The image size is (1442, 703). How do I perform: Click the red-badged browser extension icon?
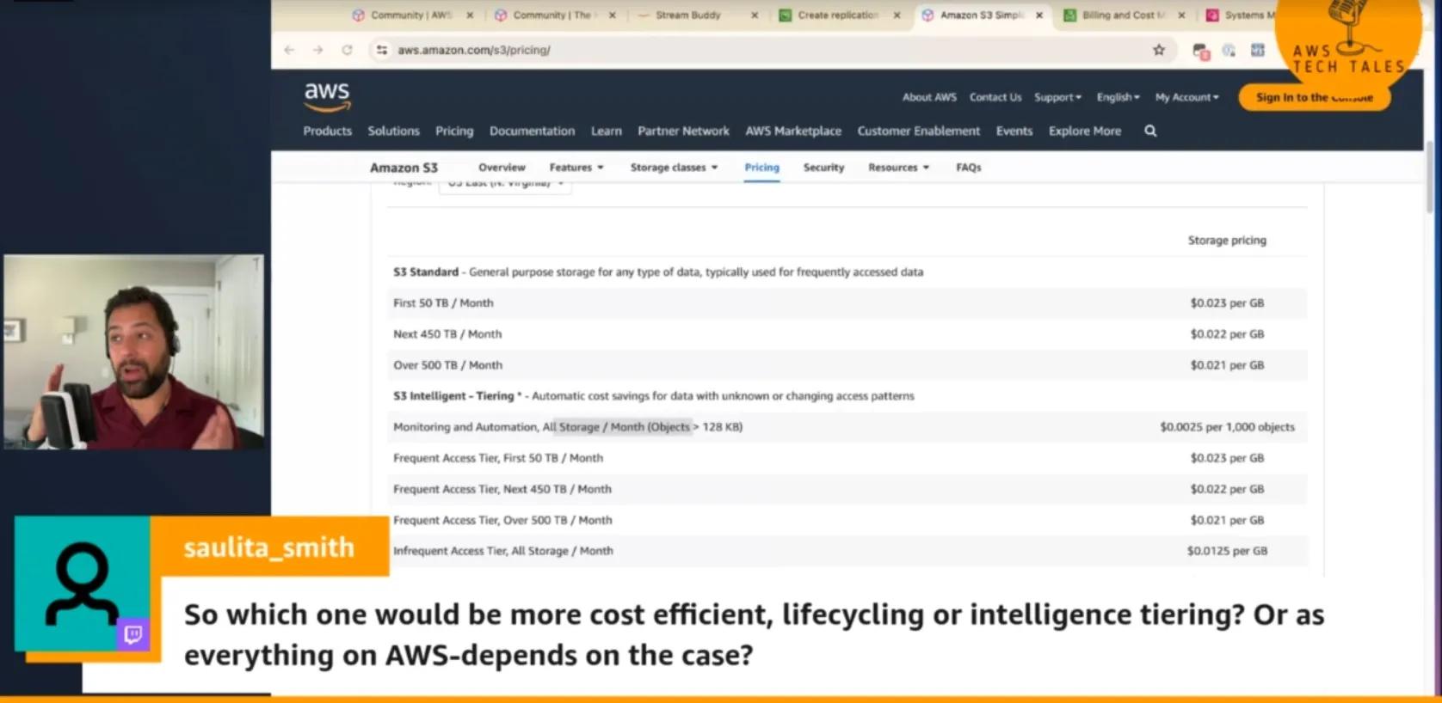tap(1201, 51)
